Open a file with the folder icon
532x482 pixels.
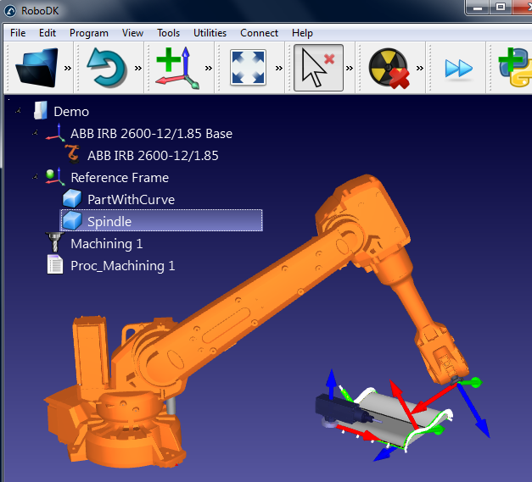pos(36,68)
